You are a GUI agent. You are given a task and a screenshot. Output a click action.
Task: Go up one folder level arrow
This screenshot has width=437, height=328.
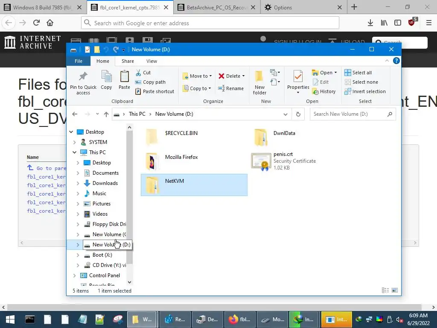[x=106, y=114]
